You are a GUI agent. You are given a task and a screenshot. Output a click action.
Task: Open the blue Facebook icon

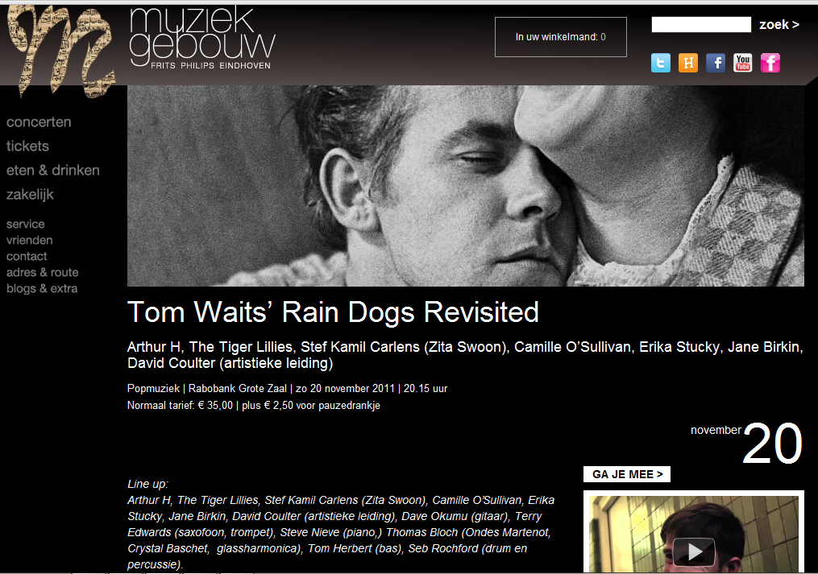point(716,63)
